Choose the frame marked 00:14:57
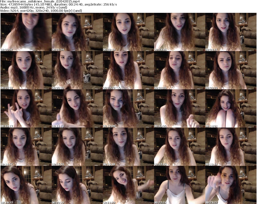Screen dimensions: 257x204 point(26,147)
